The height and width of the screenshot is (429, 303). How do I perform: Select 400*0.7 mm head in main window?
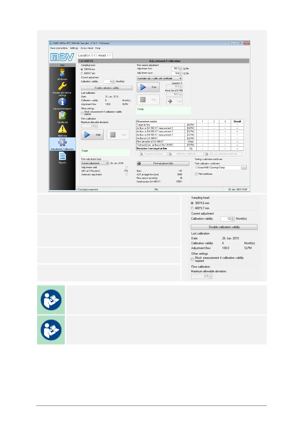[82, 73]
